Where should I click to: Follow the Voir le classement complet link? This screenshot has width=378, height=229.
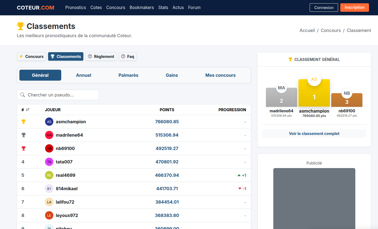(x=314, y=134)
